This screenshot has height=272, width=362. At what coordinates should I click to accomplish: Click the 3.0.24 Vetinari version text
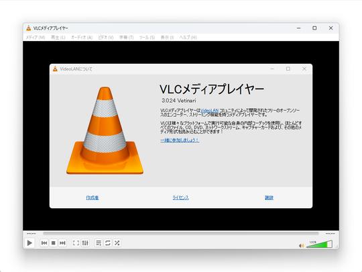(x=179, y=101)
